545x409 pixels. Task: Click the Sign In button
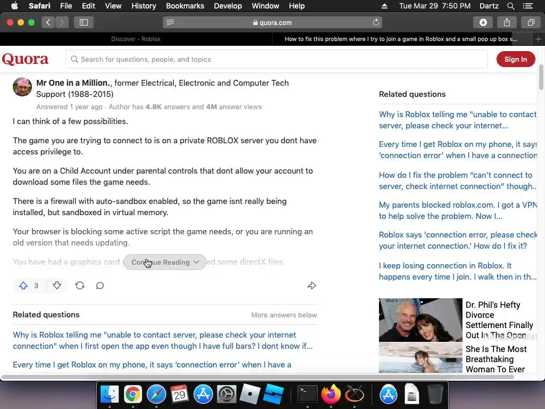tap(515, 59)
